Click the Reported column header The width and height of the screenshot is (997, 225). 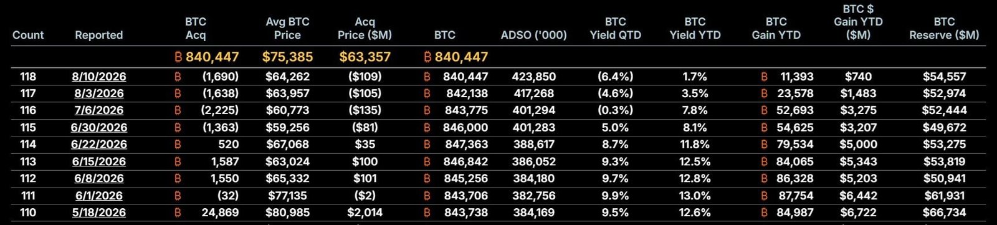[98, 35]
